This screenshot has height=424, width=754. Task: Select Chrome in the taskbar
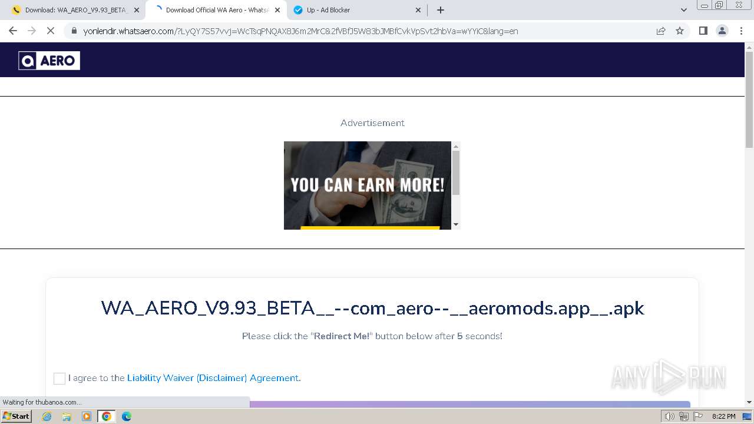click(107, 416)
